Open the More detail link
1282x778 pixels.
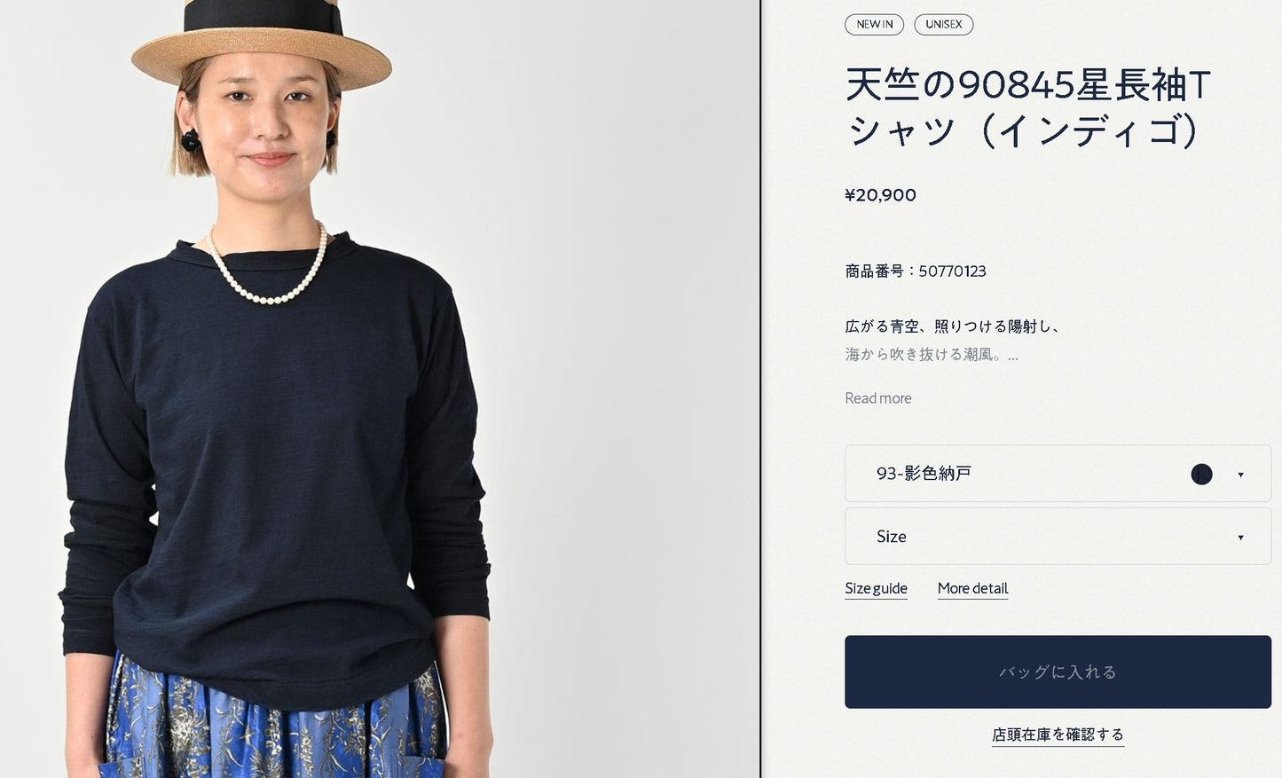click(x=972, y=588)
